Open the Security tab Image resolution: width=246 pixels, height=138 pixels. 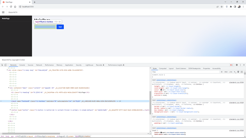pyautogui.click(x=79, y=65)
